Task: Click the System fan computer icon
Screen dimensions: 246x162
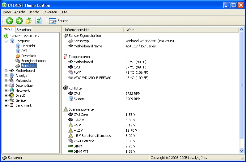Action: (71, 99)
